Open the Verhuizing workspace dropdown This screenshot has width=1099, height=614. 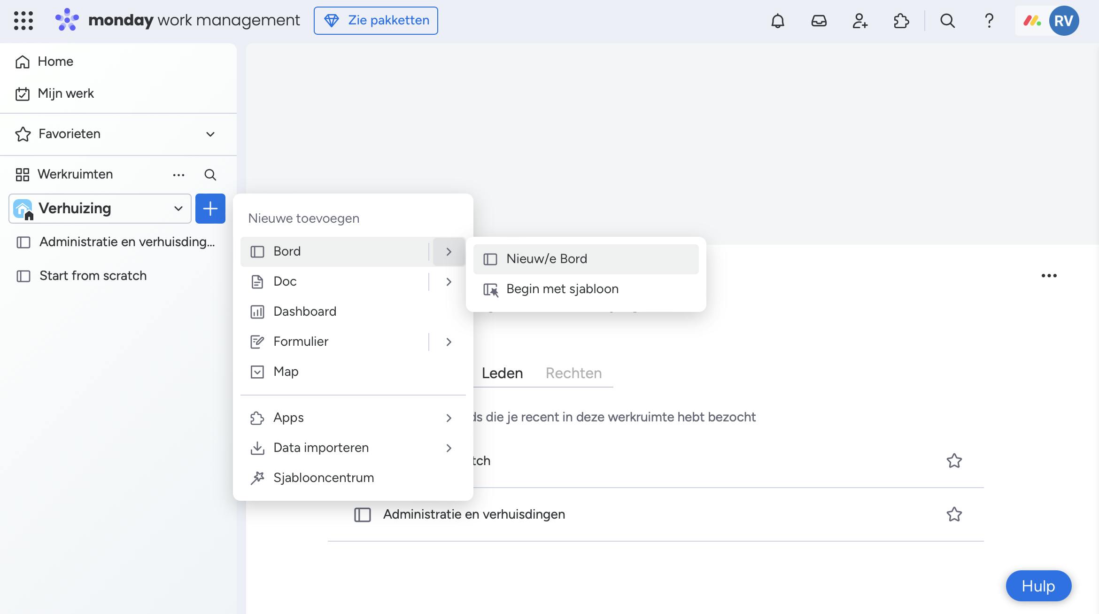coord(178,209)
